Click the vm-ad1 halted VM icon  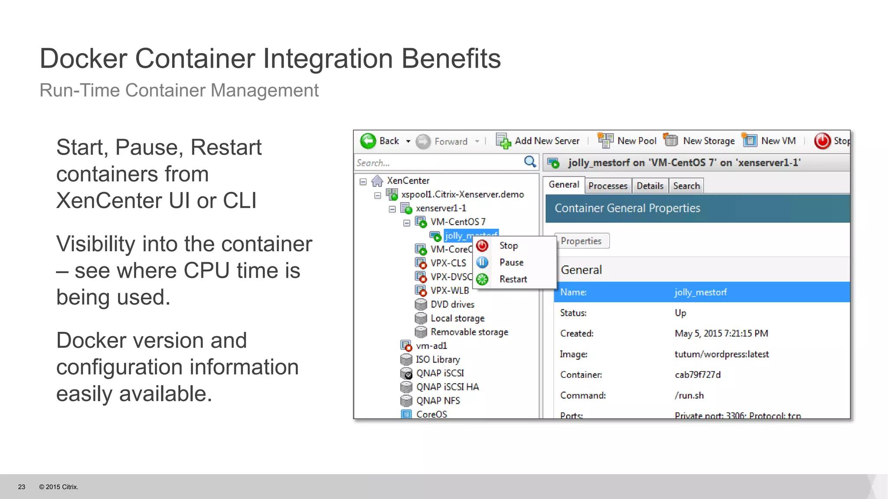point(406,346)
